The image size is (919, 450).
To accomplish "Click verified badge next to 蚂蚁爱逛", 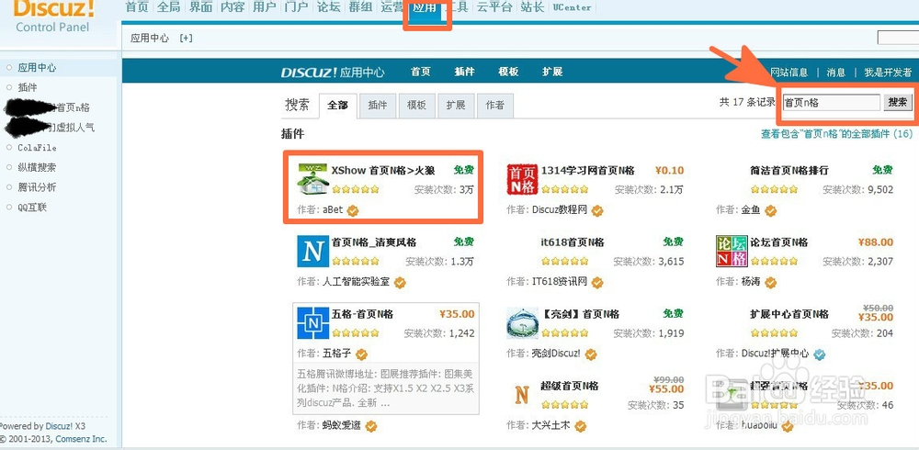I will tap(371, 426).
